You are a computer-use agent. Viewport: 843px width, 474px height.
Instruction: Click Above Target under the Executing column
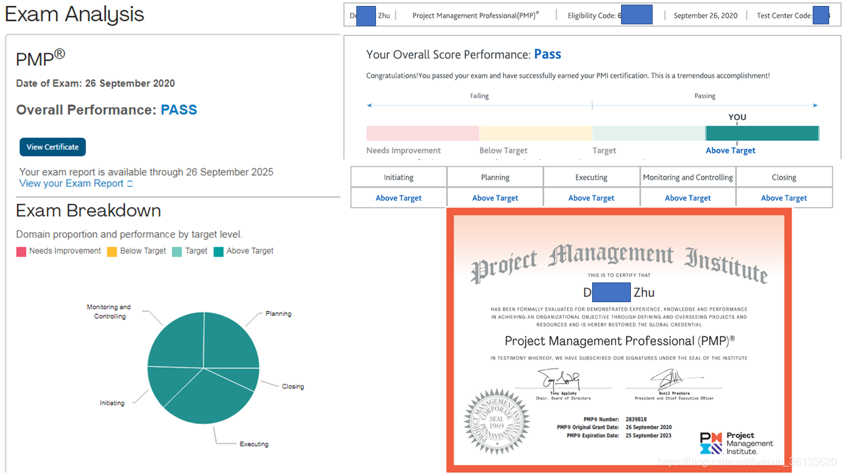pyautogui.click(x=591, y=197)
